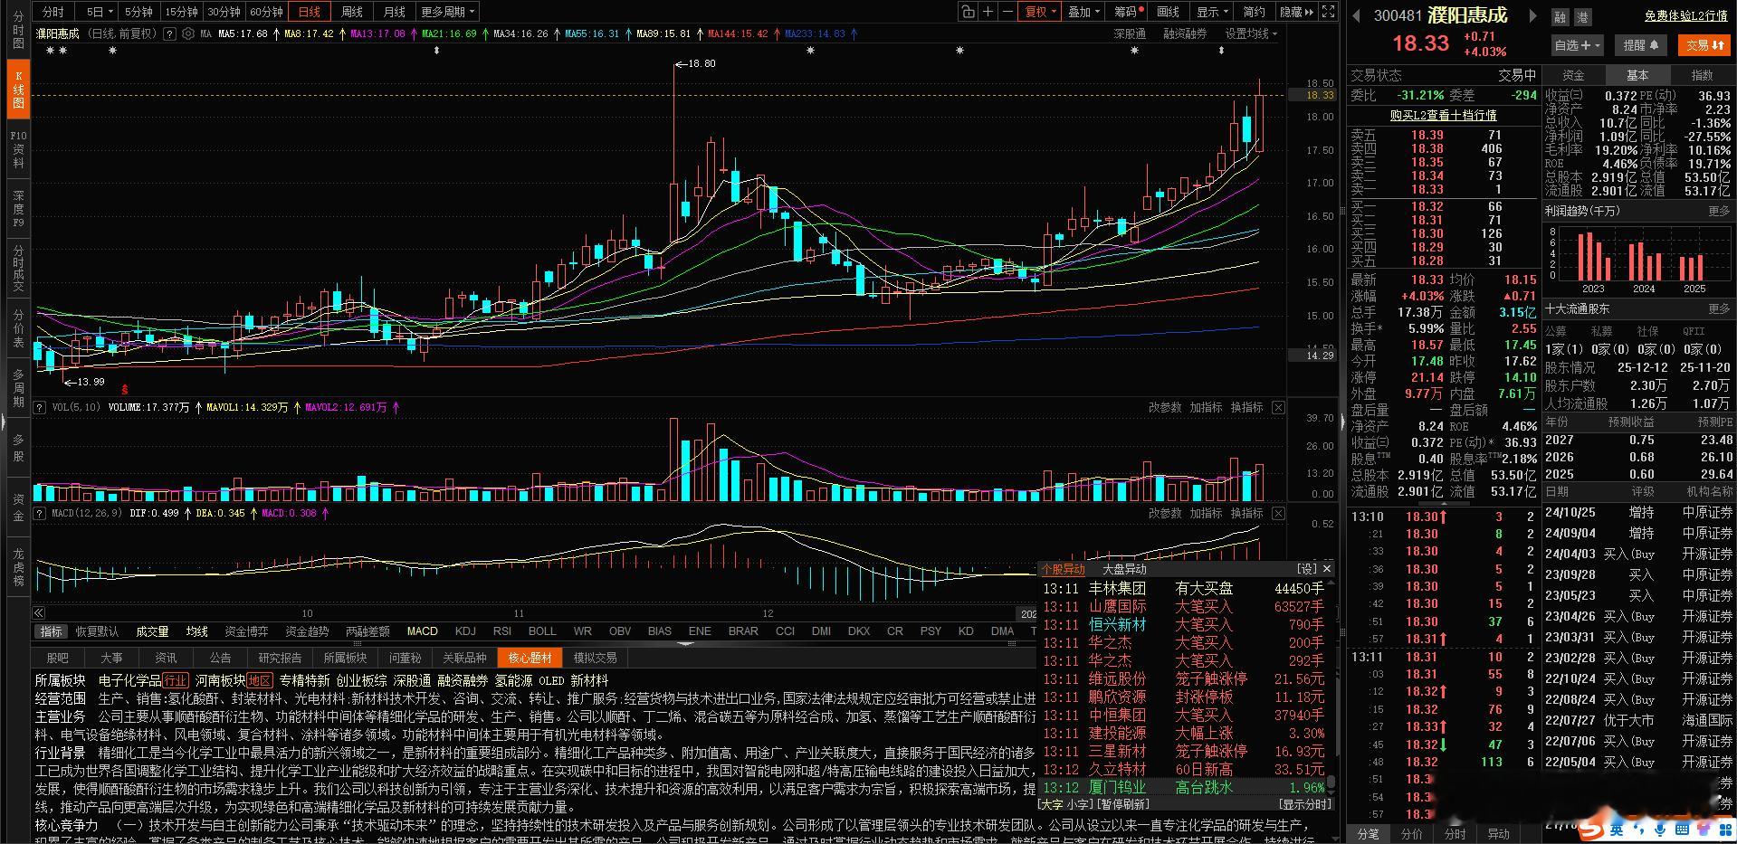The image size is (1737, 844).
Task: Click the chart lock icon in the top toolbar
Action: [x=969, y=12]
